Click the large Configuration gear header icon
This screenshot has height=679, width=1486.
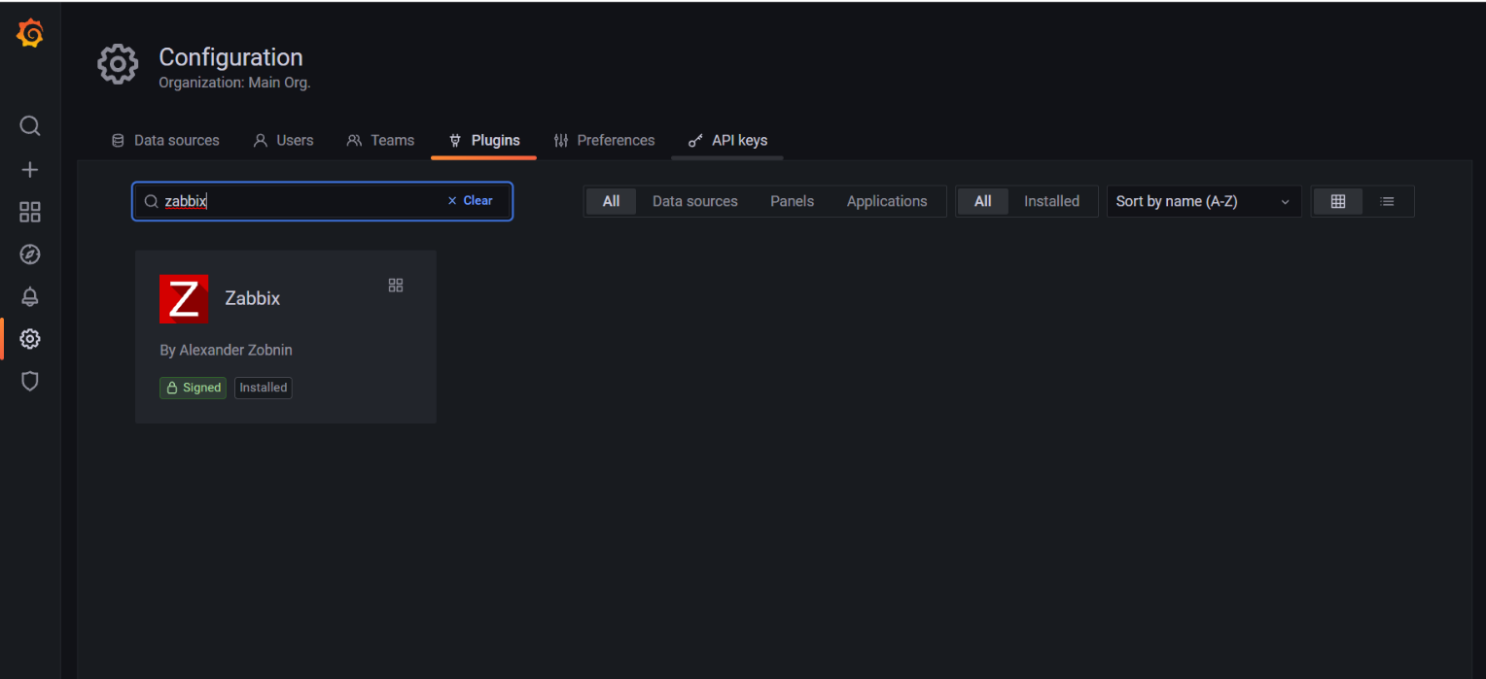119,64
